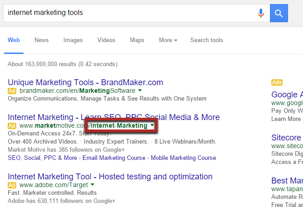Expand the adobe.com/Target URL dropdown arrow
Image resolution: width=303 pixels, height=207 pixels.
pos(92,185)
